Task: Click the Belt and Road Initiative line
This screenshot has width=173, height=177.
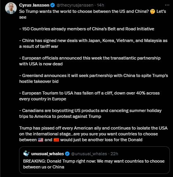Action: (87, 29)
